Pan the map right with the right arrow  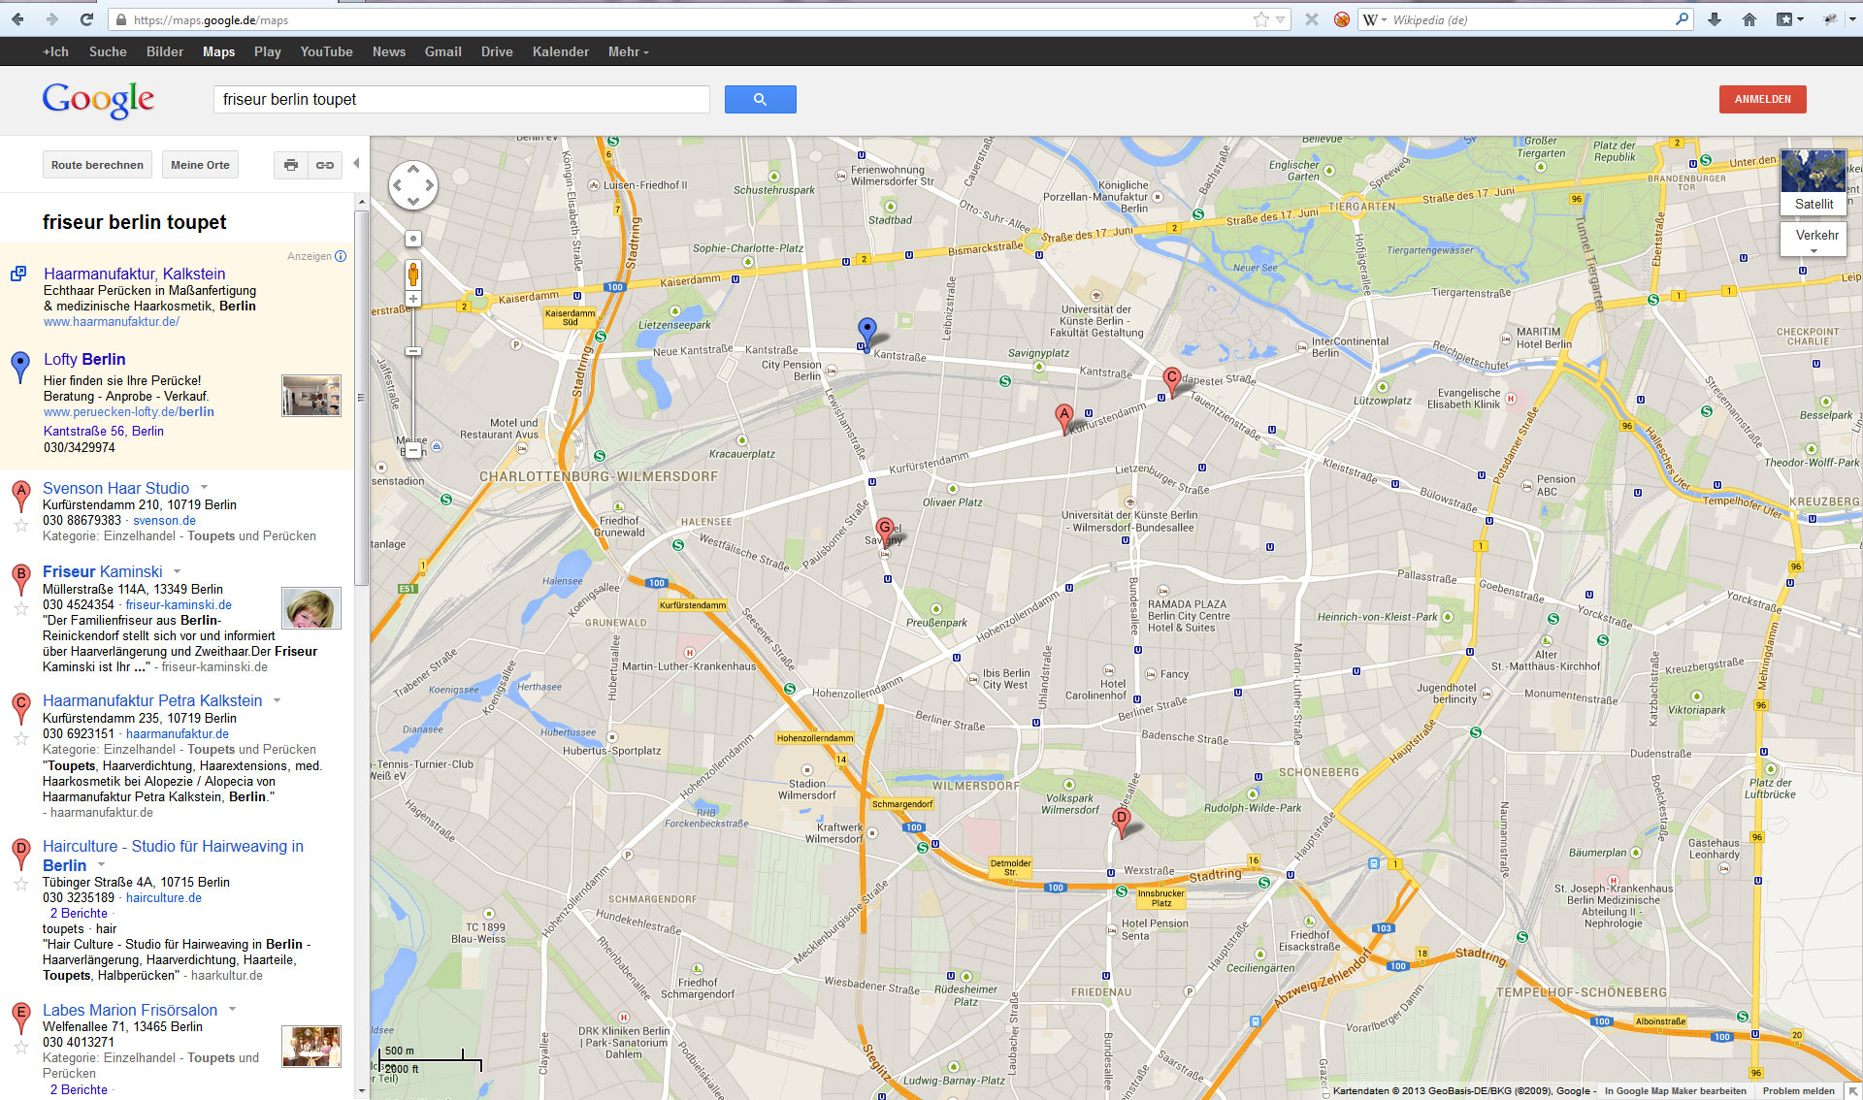(x=430, y=185)
